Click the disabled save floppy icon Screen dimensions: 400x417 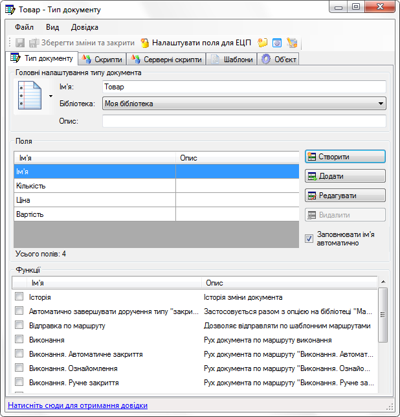pyautogui.click(x=19, y=43)
